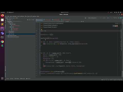
Task: Open the Navigate menu
Action: coord(15,16)
